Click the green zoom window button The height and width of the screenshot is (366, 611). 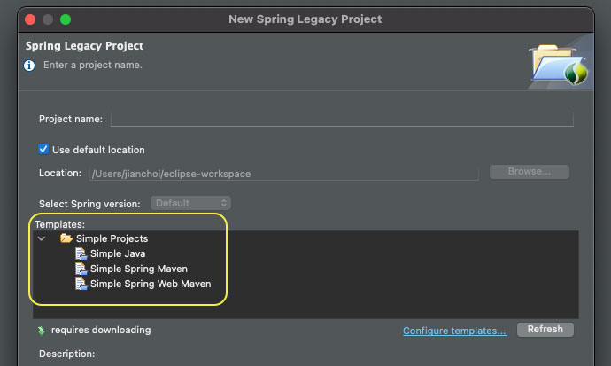pos(66,19)
